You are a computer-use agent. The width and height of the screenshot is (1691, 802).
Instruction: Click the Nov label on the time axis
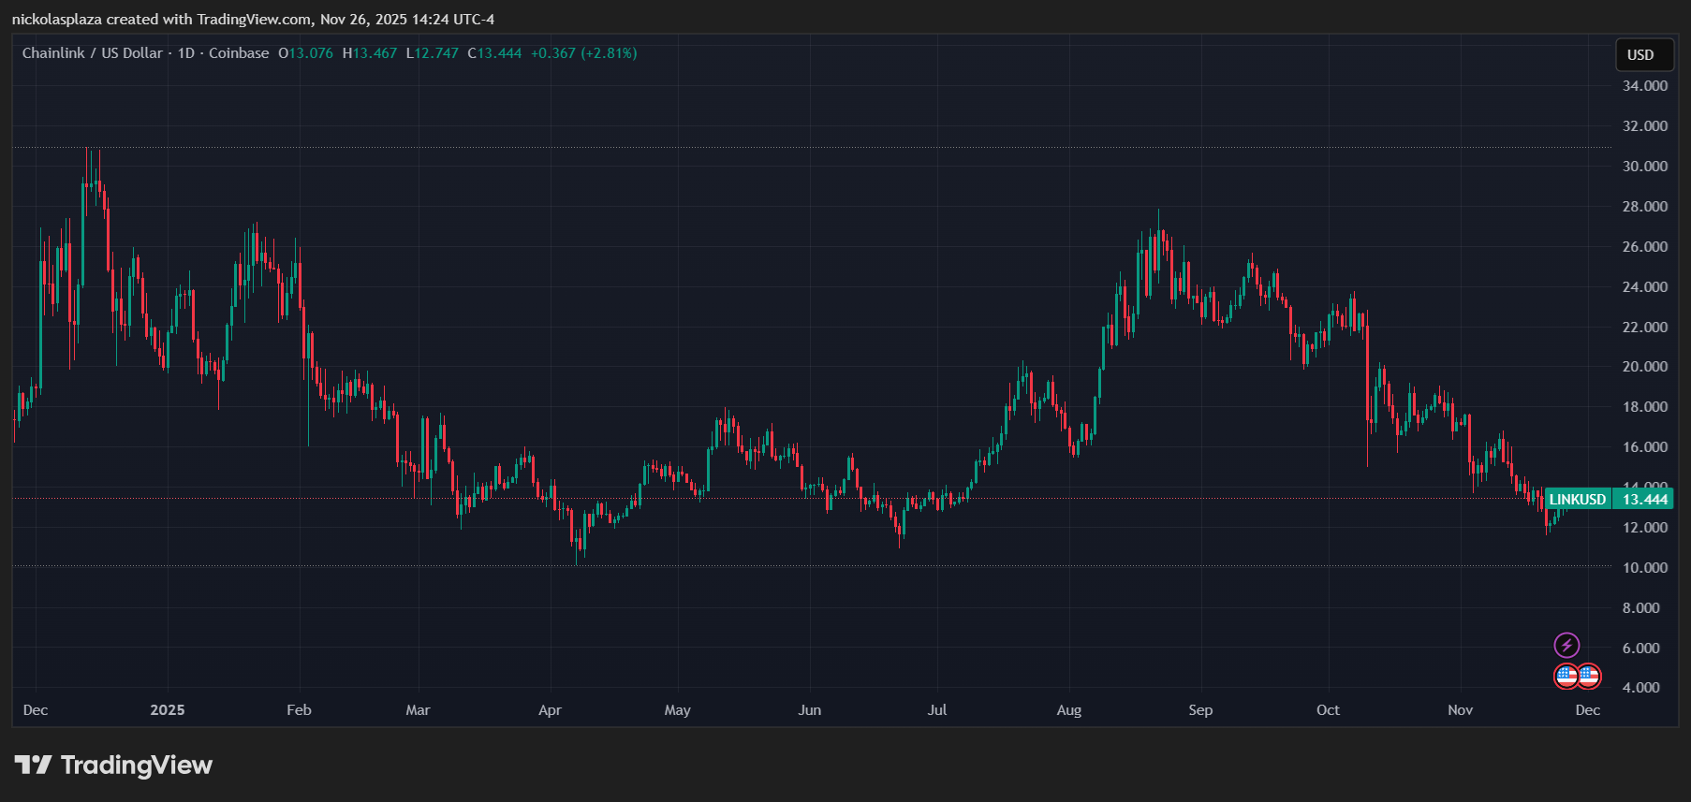[x=1460, y=710]
